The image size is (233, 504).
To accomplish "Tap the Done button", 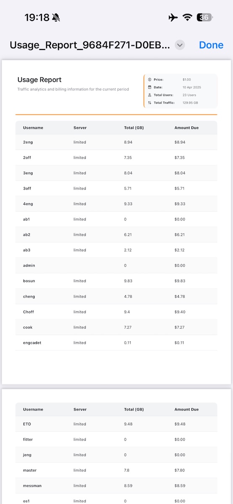I will [x=211, y=45].
